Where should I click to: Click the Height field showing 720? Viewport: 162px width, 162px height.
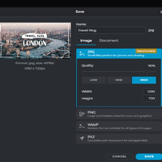[149, 98]
